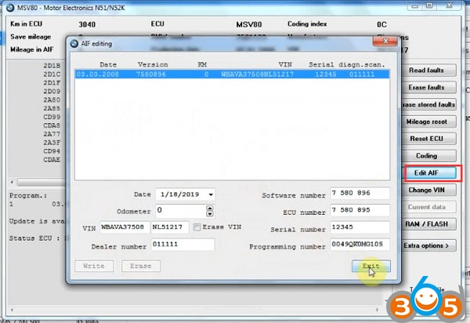Click the Date column header
The height and width of the screenshot is (323, 470).
[x=108, y=65]
